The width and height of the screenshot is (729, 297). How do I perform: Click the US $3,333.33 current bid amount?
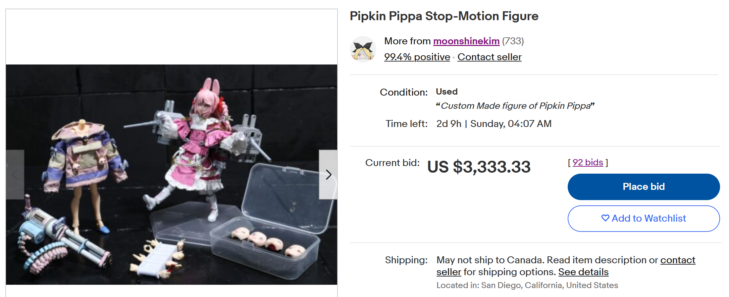tap(479, 167)
